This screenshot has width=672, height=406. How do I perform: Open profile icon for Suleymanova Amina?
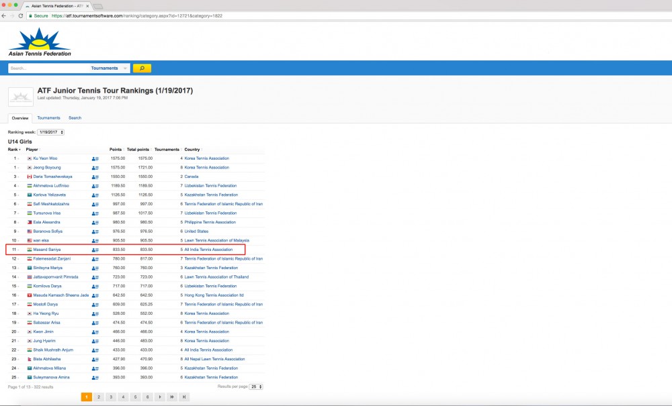pyautogui.click(x=95, y=378)
